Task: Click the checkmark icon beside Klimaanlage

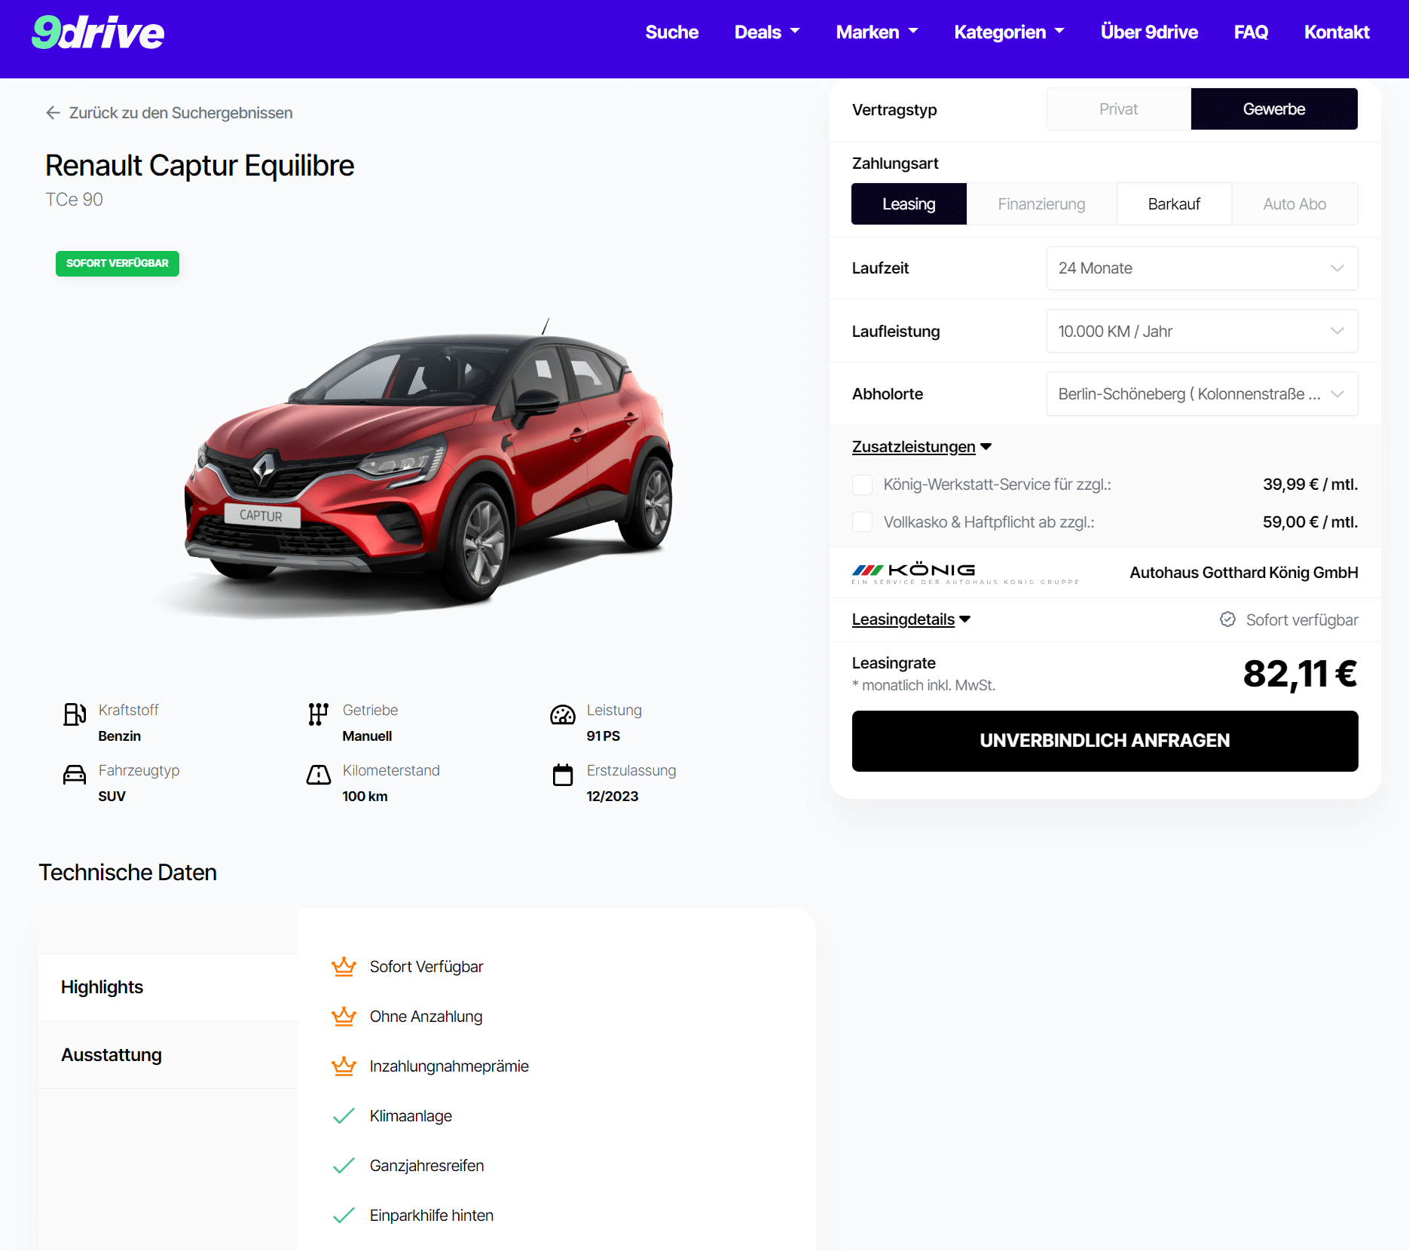Action: coord(344,1115)
